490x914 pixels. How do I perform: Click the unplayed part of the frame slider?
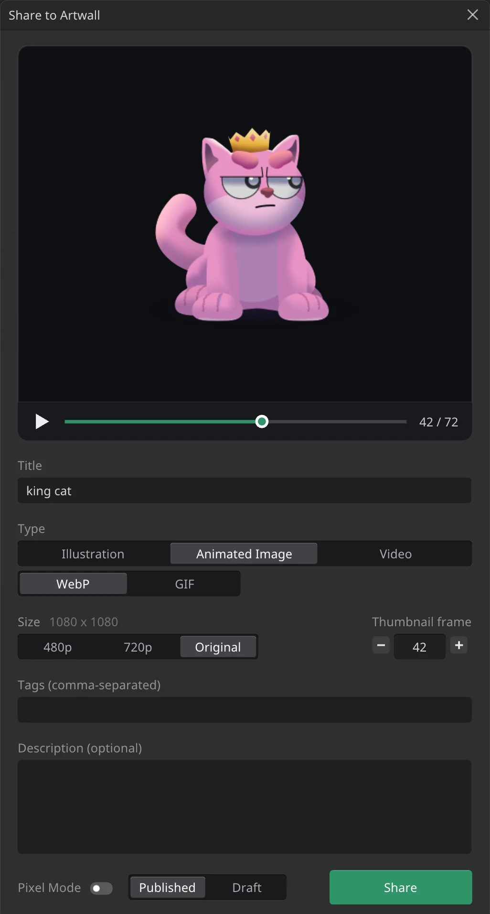(337, 422)
